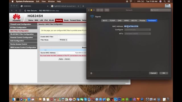Open Photos app in the Dock

[x=74, y=99]
